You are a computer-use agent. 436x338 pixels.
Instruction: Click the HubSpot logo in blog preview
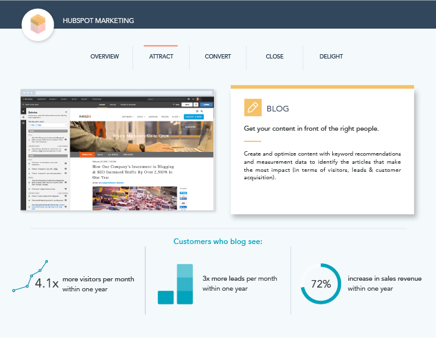(x=85, y=116)
